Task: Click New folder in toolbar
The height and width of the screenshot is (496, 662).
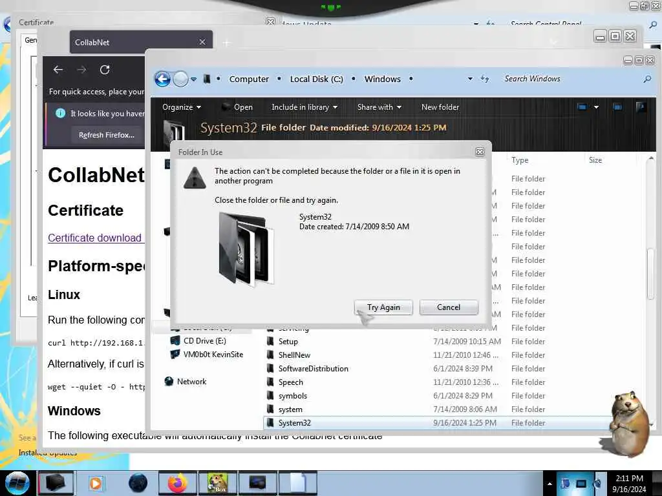Action: [440, 107]
